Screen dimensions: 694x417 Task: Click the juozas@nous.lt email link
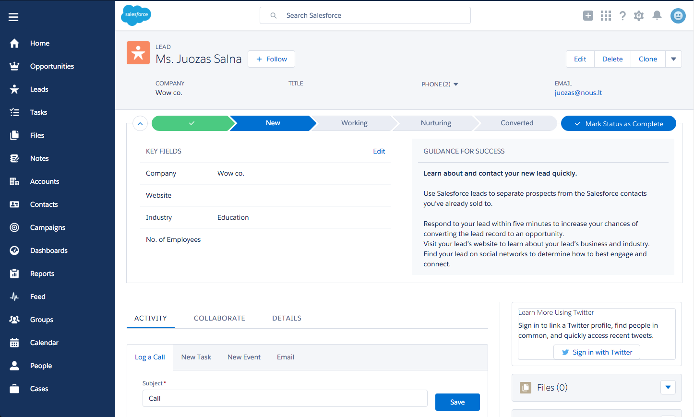coord(578,93)
